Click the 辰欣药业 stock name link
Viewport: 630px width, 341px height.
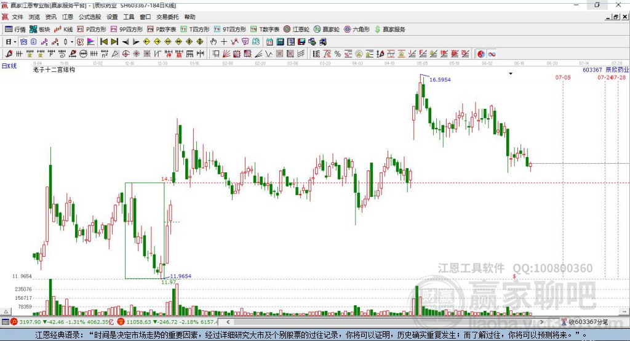(617, 70)
